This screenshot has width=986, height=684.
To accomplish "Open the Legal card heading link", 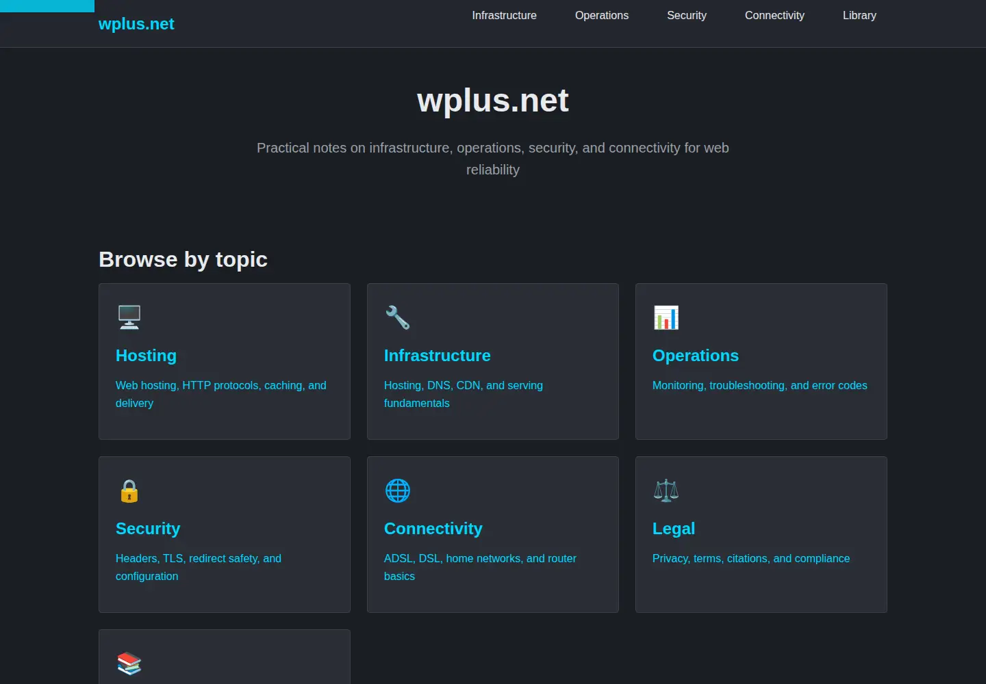I will [x=674, y=529].
